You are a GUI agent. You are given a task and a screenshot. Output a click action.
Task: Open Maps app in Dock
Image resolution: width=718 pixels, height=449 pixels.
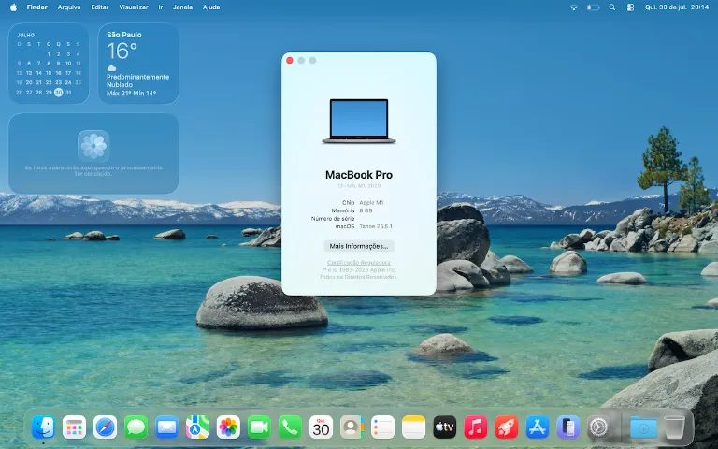pos(198,427)
